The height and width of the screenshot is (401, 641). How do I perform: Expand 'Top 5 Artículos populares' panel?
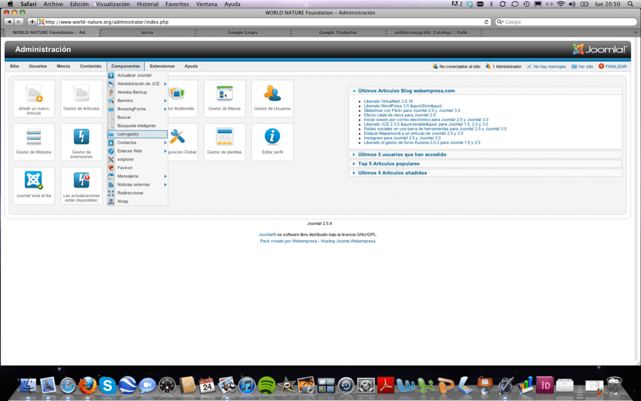388,164
